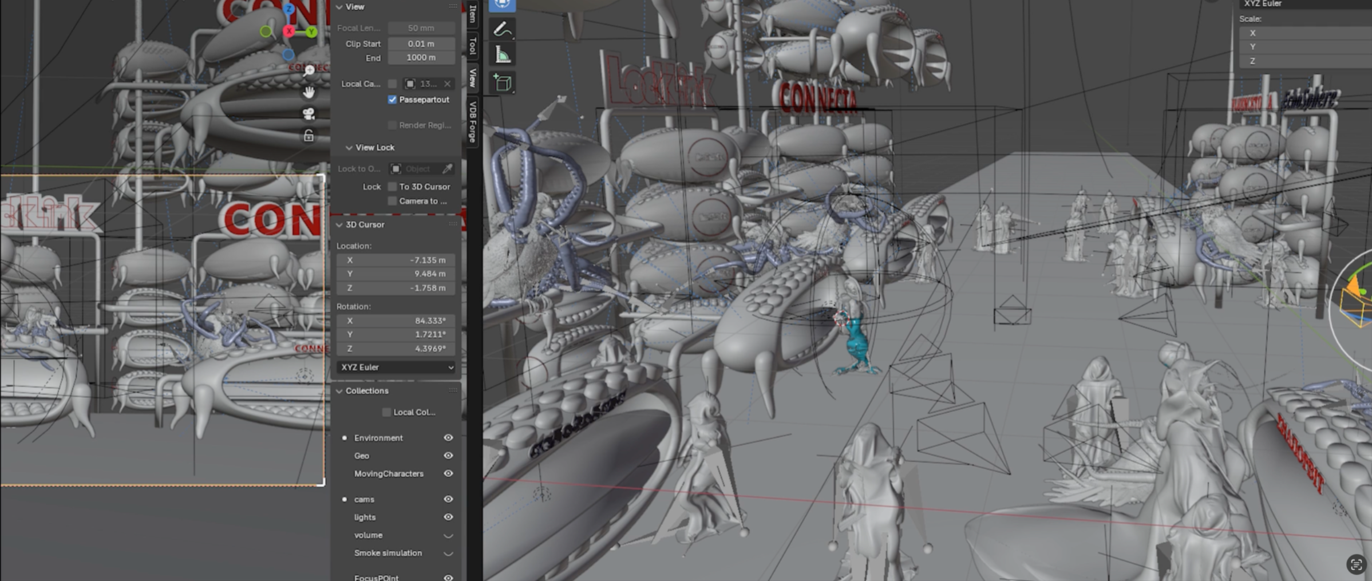Select the Add Cube tool
Image resolution: width=1372 pixels, height=581 pixels.
click(502, 83)
